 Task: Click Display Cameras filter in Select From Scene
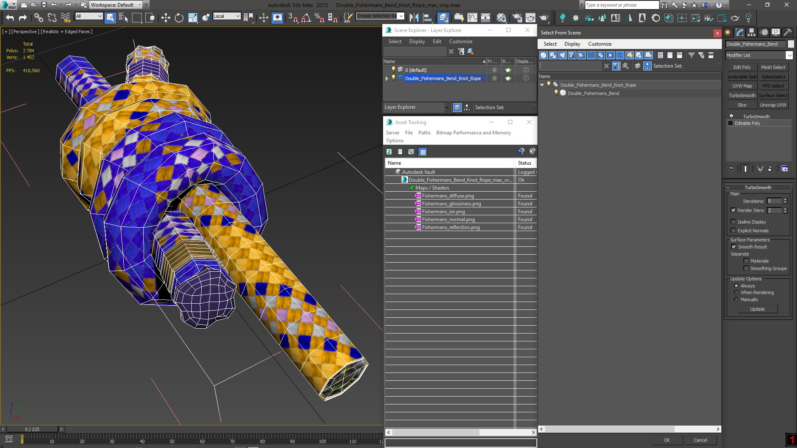(x=572, y=55)
